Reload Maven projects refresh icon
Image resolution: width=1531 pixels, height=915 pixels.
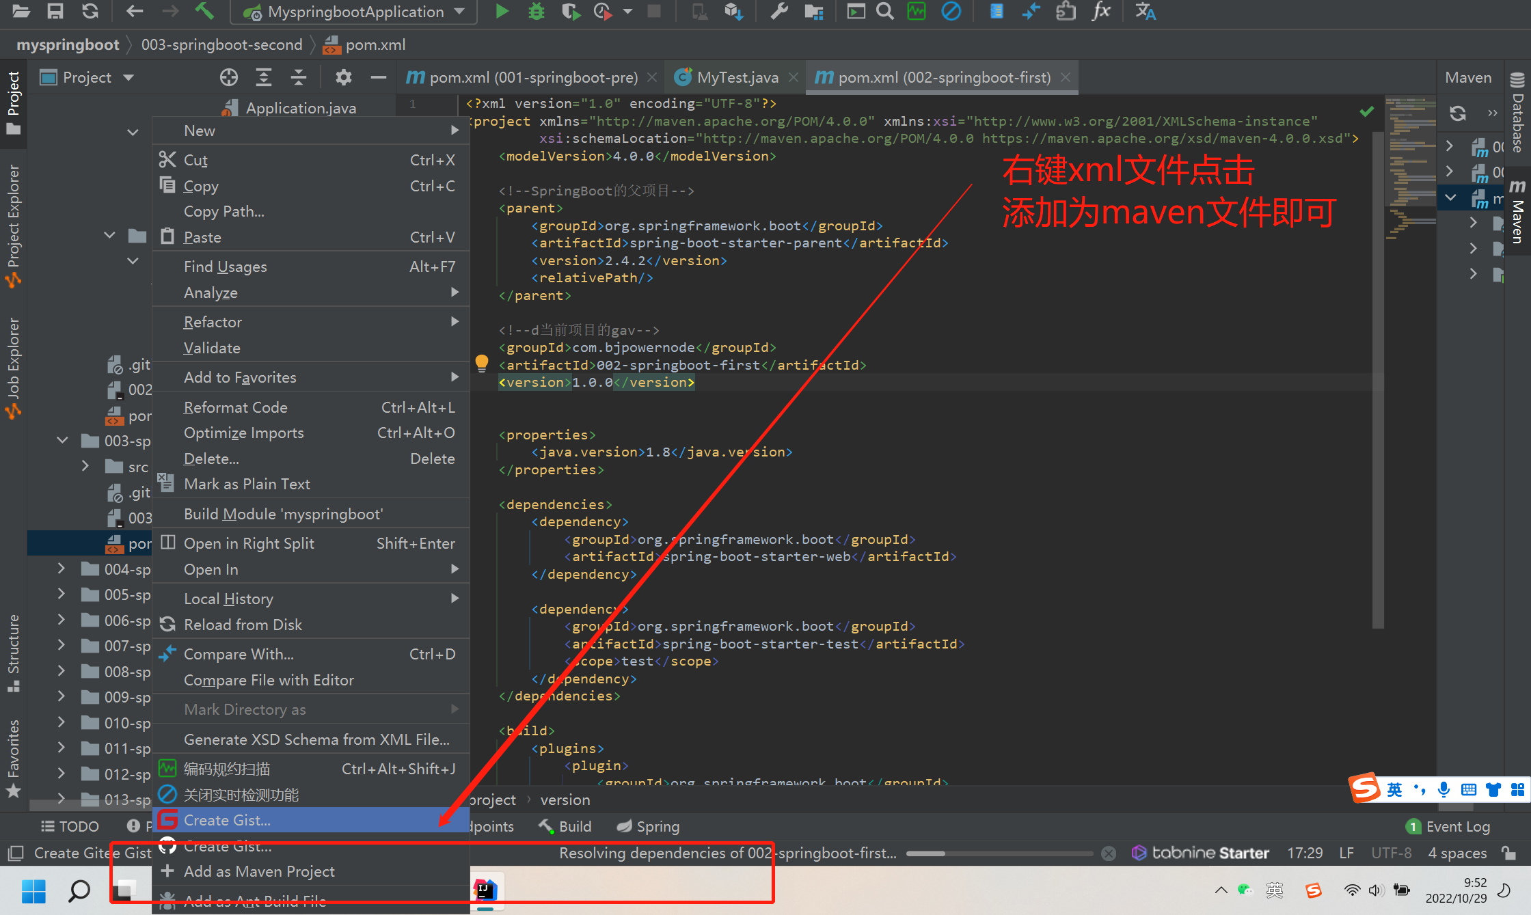coord(1457,113)
